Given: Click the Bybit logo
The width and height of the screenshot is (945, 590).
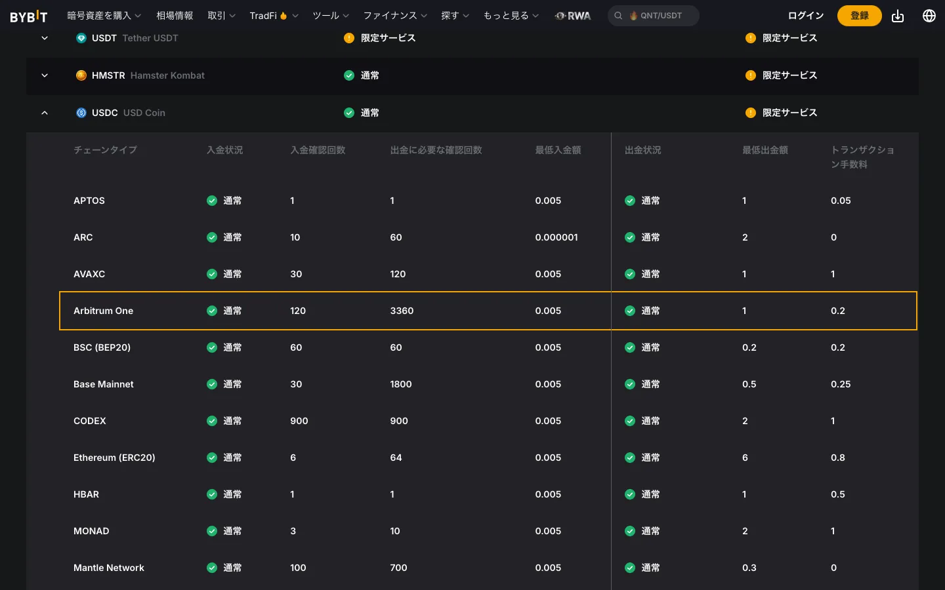Looking at the screenshot, I should [29, 16].
